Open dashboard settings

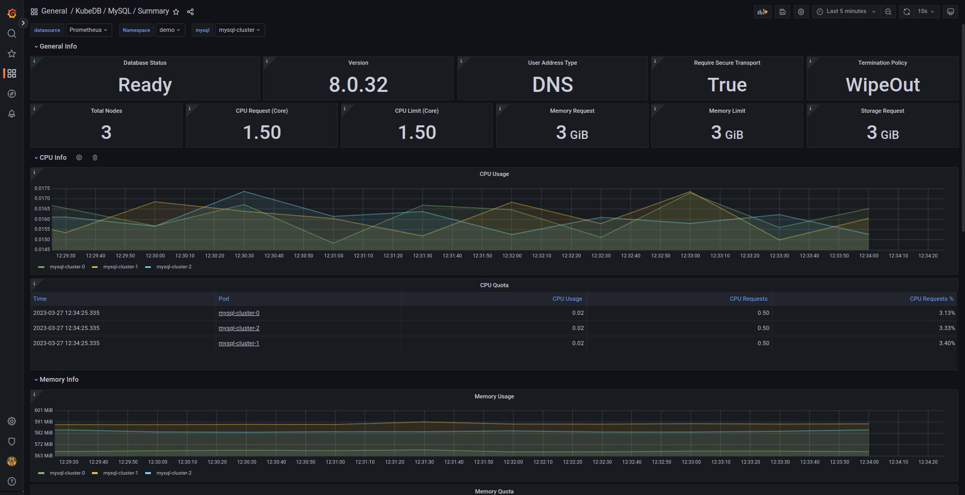801,11
